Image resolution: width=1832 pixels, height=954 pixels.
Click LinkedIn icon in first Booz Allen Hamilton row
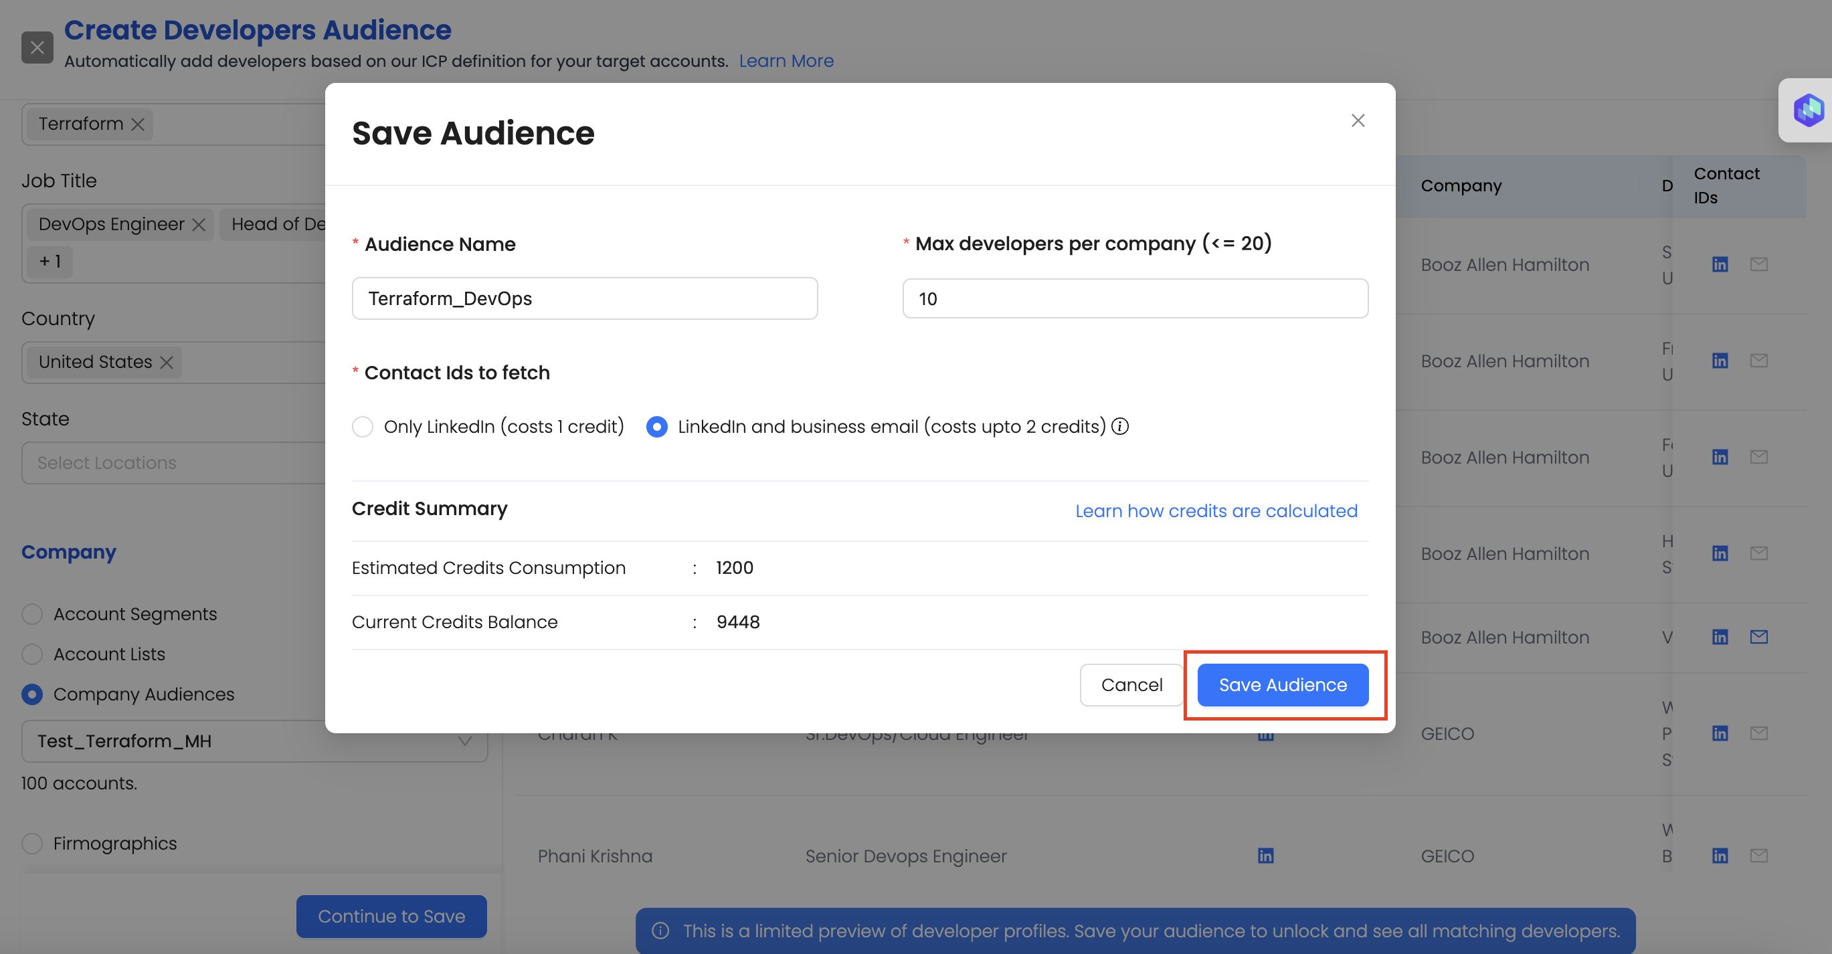(x=1720, y=264)
